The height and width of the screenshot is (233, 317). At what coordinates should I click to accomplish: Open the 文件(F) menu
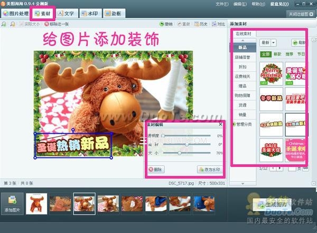tap(222, 4)
